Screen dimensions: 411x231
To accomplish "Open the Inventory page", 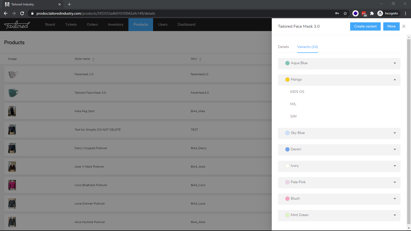I will [116, 25].
